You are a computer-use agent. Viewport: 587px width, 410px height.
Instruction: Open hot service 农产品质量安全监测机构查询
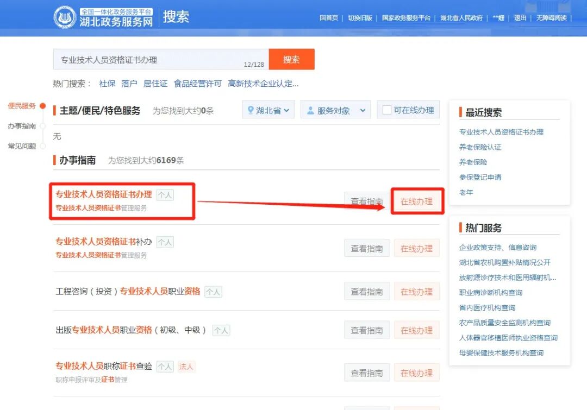pyautogui.click(x=504, y=323)
